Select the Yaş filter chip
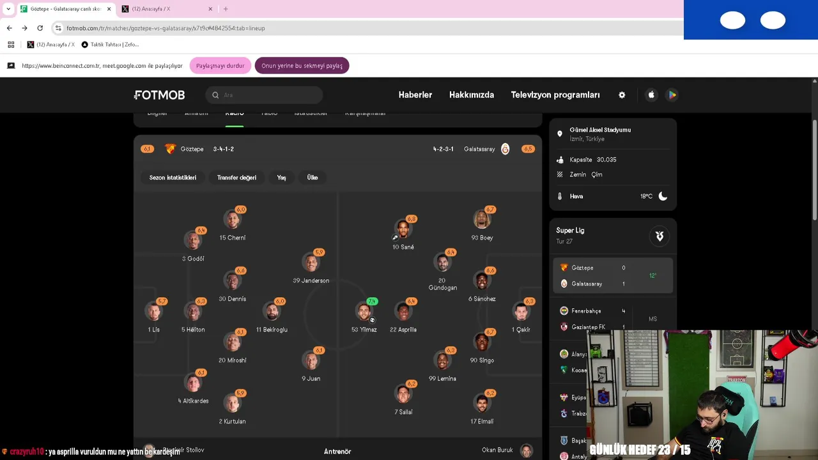 [281, 178]
